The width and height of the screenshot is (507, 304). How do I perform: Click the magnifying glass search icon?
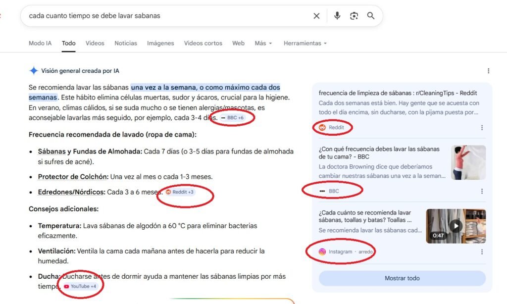pyautogui.click(x=371, y=16)
